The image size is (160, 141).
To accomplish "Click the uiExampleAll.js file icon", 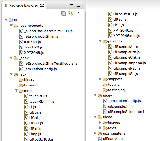I will (x=110, y=47).
